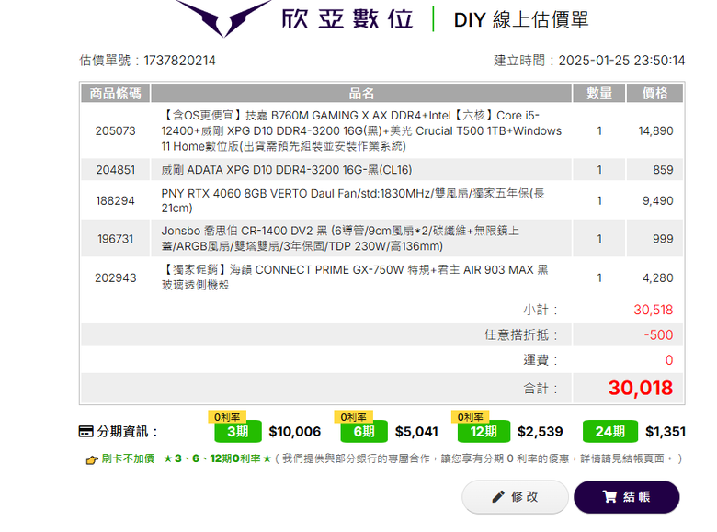Click the 小計 label
Image resolution: width=717 pixels, height=532 pixels.
click(541, 310)
